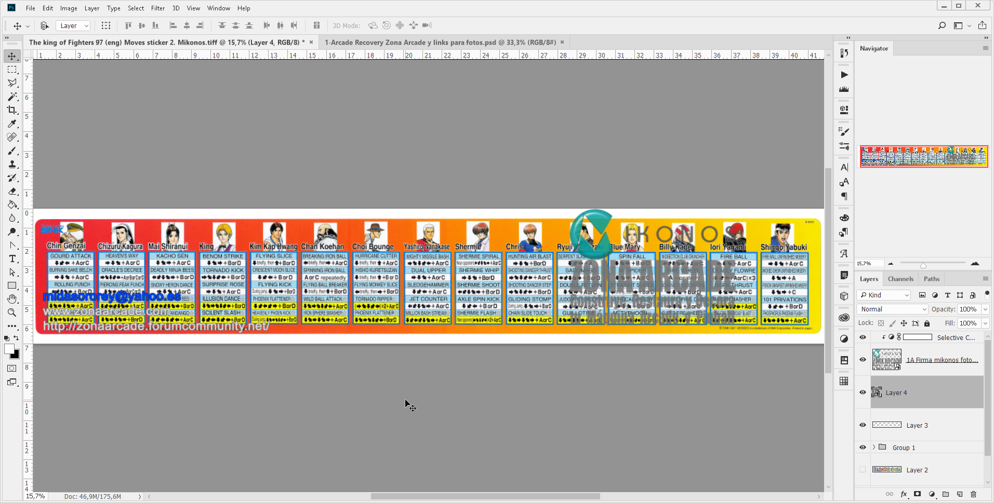Select the Magic Wand tool
The height and width of the screenshot is (503, 994).
[12, 97]
